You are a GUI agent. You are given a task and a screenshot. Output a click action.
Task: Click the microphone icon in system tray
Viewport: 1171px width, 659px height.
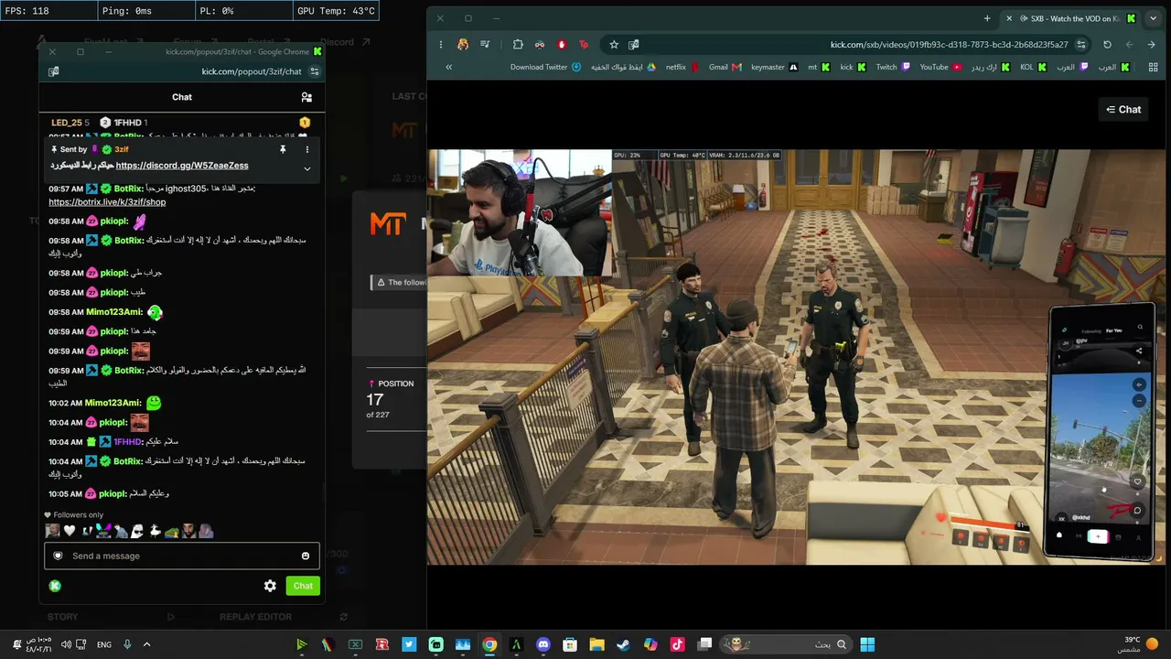127,644
